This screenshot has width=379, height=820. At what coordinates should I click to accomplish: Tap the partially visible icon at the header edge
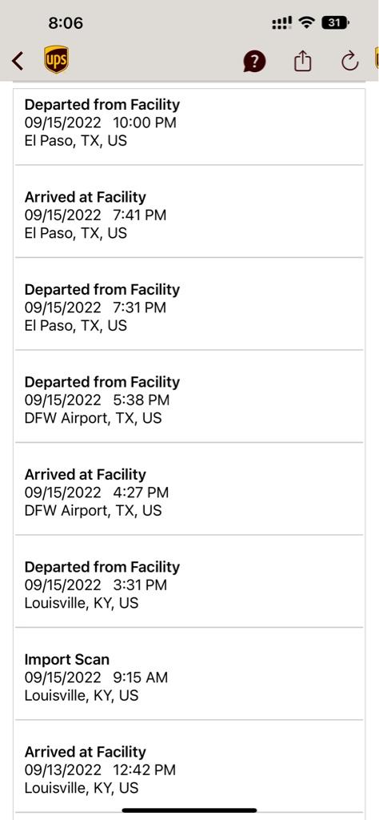point(377,58)
